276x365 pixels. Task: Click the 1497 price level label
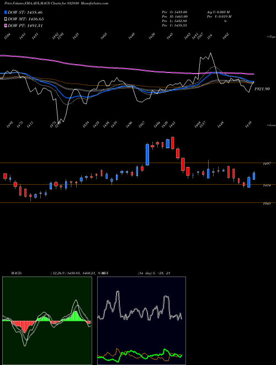click(267, 164)
